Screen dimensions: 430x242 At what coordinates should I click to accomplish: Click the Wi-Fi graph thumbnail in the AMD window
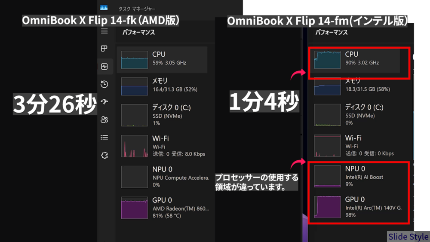(134, 146)
